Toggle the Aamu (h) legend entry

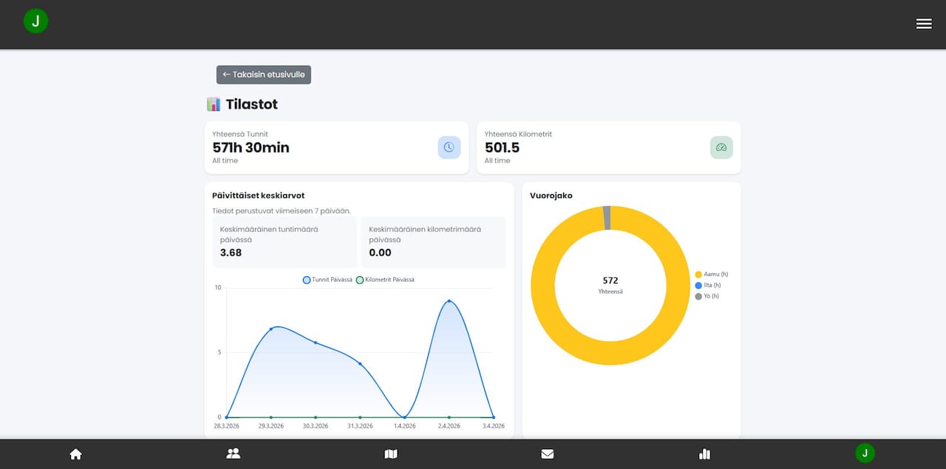pos(711,274)
